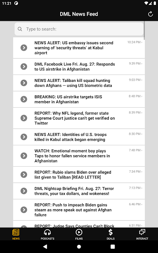Click the 'Type to search' field
Screen dimensions: 158x253
point(79,29)
